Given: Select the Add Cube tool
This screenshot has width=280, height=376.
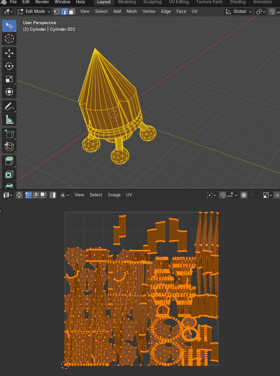Looking at the screenshot, I should coord(9,134).
